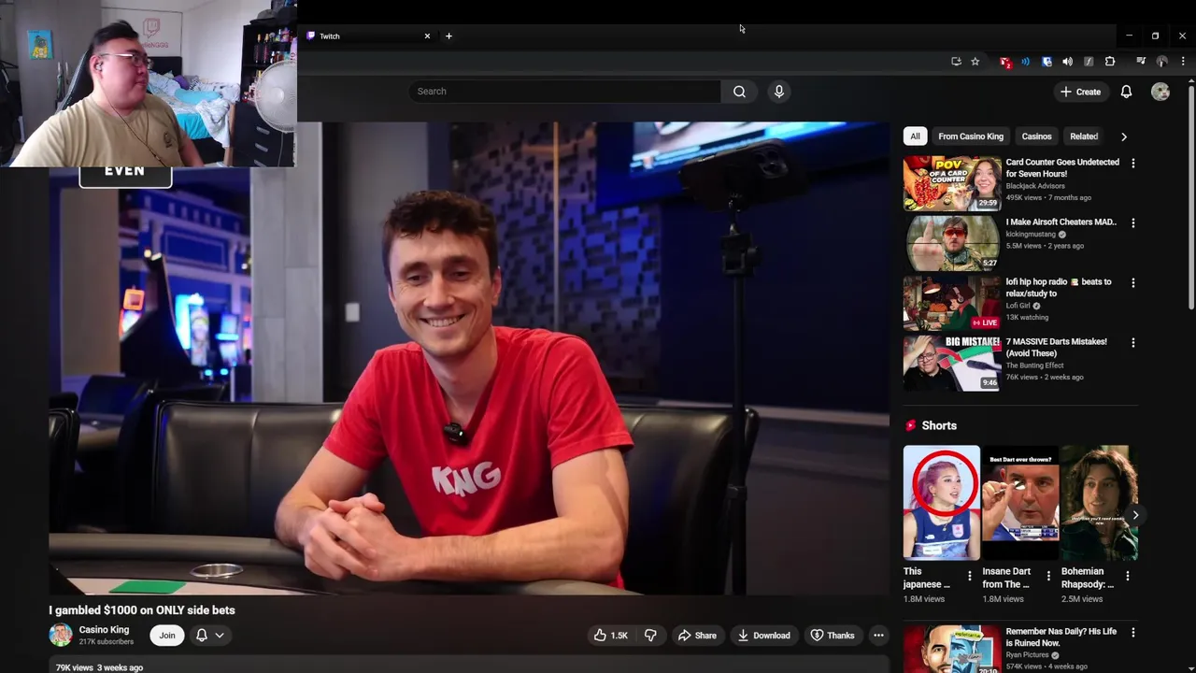The height and width of the screenshot is (673, 1196).
Task: Open options for This japanese short
Action: pyautogui.click(x=969, y=576)
